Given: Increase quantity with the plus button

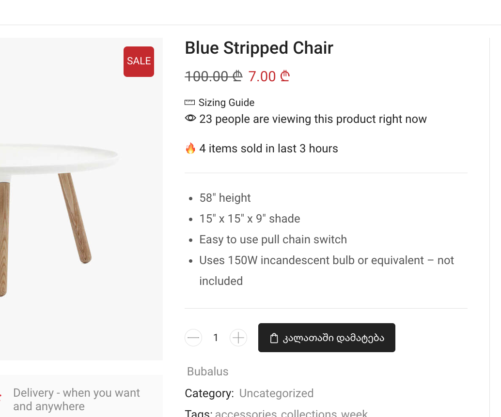Looking at the screenshot, I should pos(238,338).
